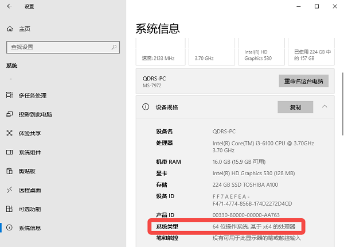This screenshot has height=247, width=344.
Task: Click the 系统信息 info icon in sidebar
Action: (x=9, y=227)
